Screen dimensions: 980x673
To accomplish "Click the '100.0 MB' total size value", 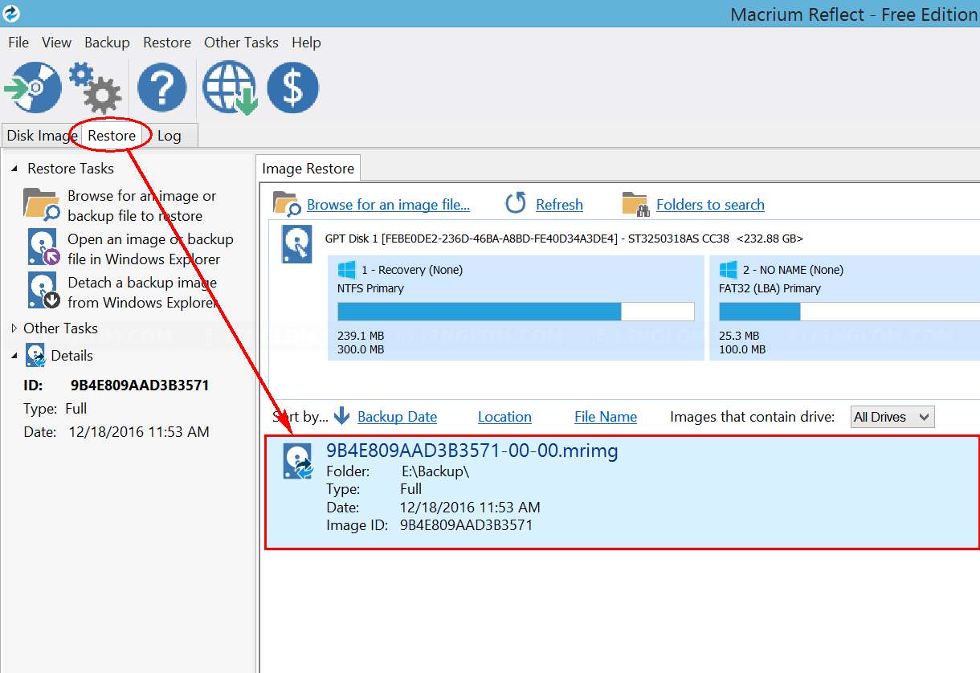I will 742,349.
